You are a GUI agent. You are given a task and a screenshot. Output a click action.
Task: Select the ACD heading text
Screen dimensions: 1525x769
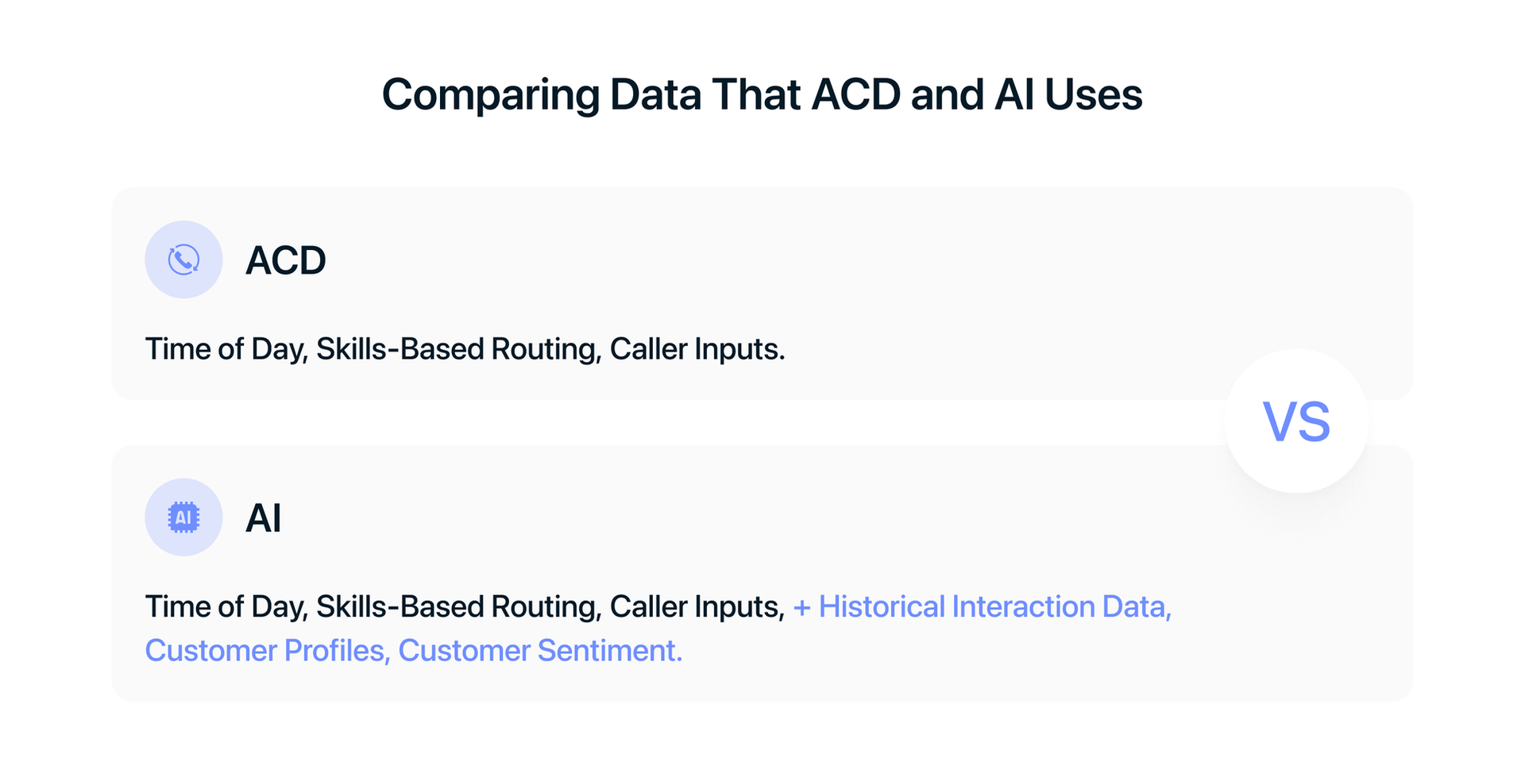(x=285, y=260)
